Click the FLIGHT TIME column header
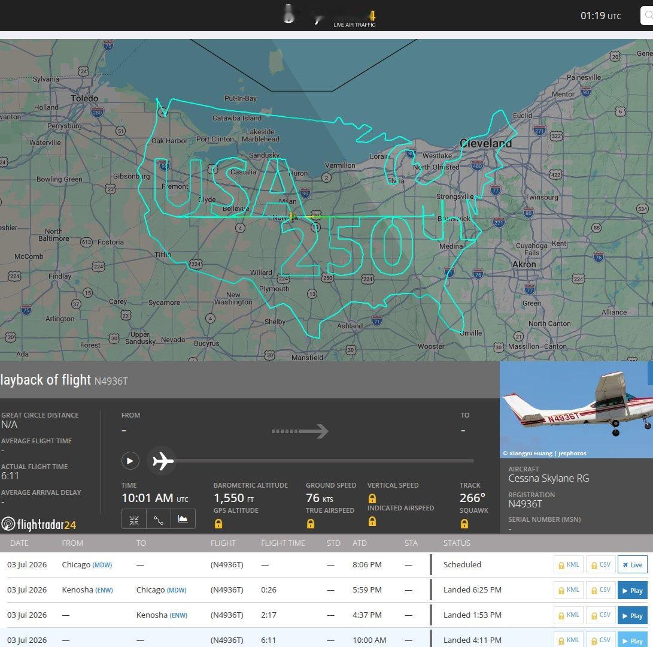Viewport: 653px width, 647px height. [x=283, y=543]
